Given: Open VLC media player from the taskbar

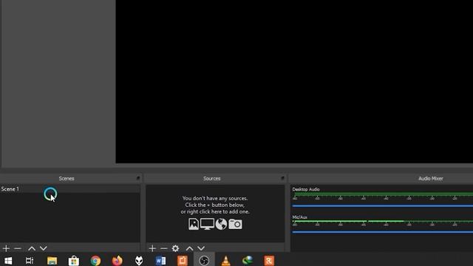Looking at the screenshot, I should pyautogui.click(x=225, y=261).
